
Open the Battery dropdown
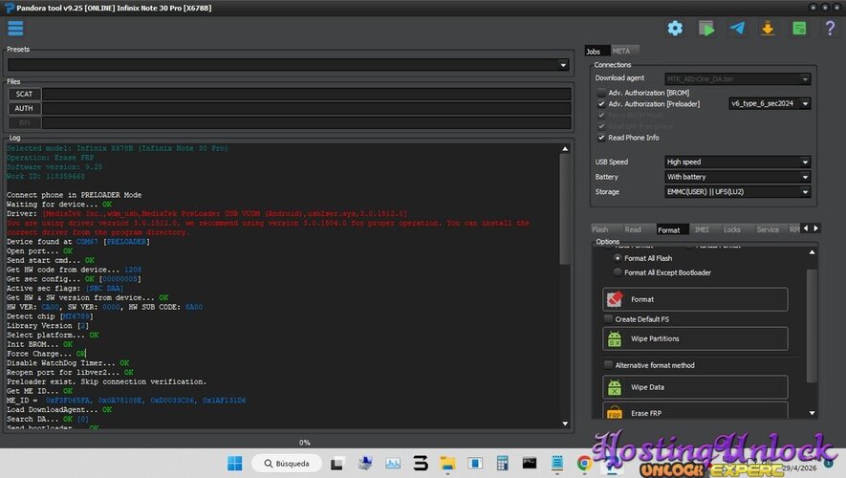738,177
